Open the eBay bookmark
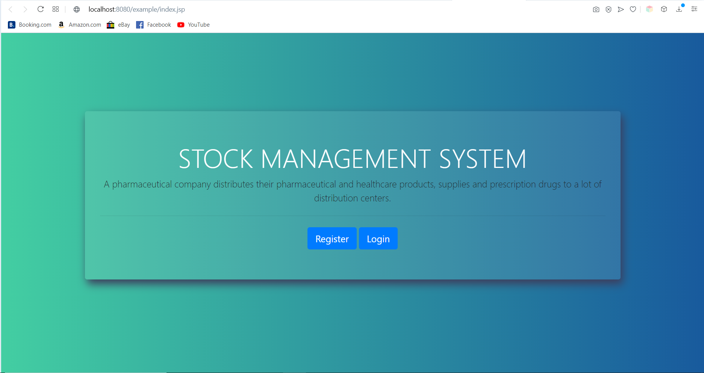The height and width of the screenshot is (373, 704). pyautogui.click(x=118, y=25)
